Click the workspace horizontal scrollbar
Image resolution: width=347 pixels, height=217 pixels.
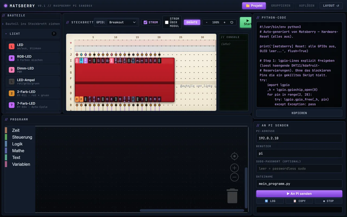point(192,210)
